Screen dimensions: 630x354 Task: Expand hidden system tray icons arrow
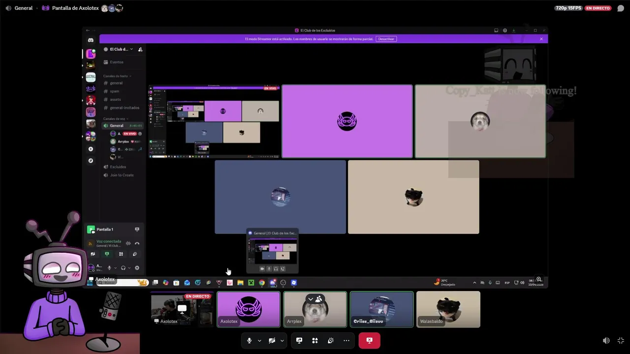[474, 283]
